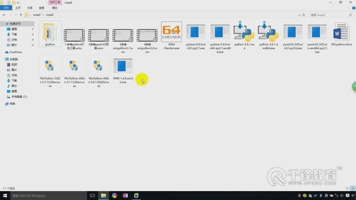Switch to the 查看 ribbon tab
Image resolution: width=356 pixels, height=200 pixels.
[41, 8]
